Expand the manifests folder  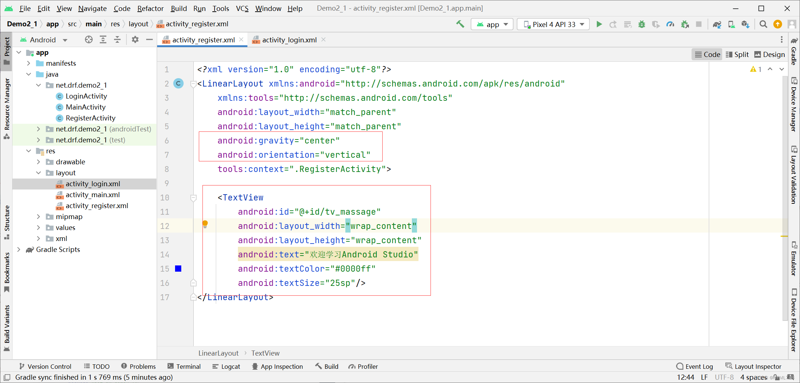(29, 63)
